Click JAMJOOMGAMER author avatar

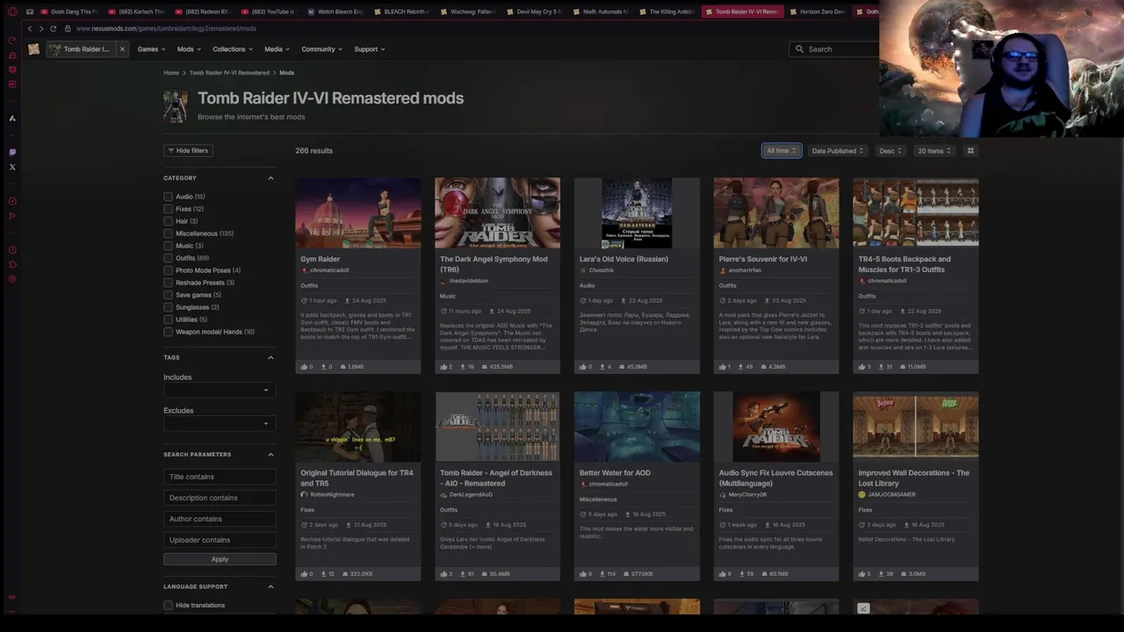862,494
